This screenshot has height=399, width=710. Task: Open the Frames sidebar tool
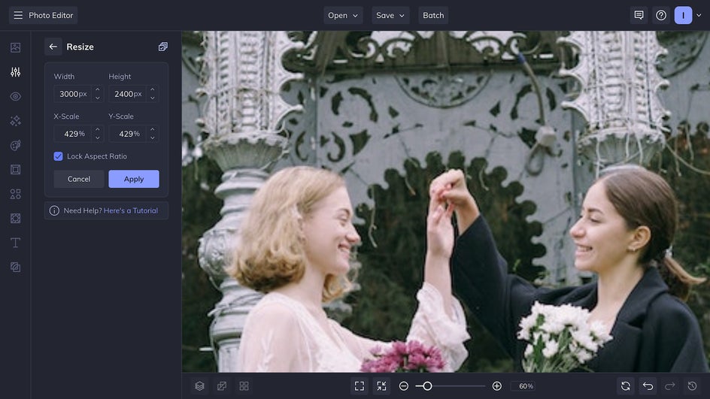[15, 170]
